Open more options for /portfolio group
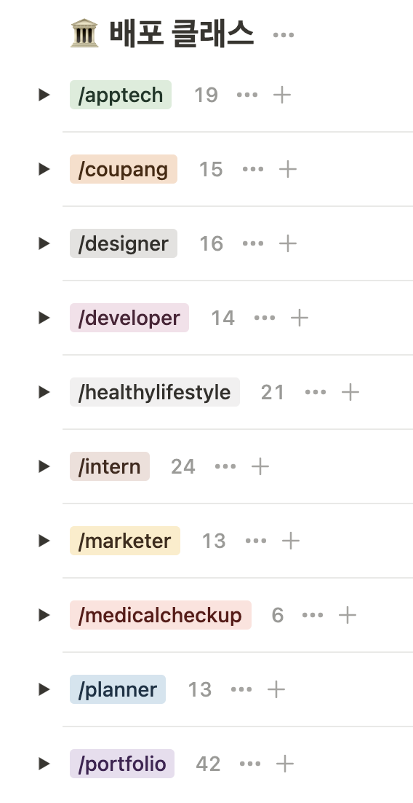The image size is (413, 803). pos(250,764)
